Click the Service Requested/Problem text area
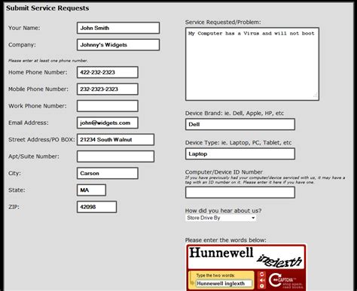This screenshot has width=357, height=291. (x=252, y=64)
